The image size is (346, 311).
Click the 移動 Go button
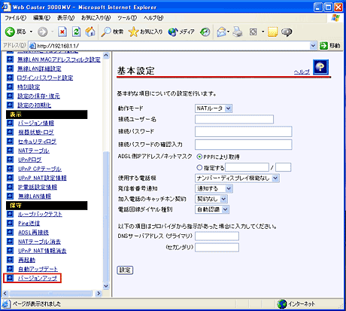[329, 46]
